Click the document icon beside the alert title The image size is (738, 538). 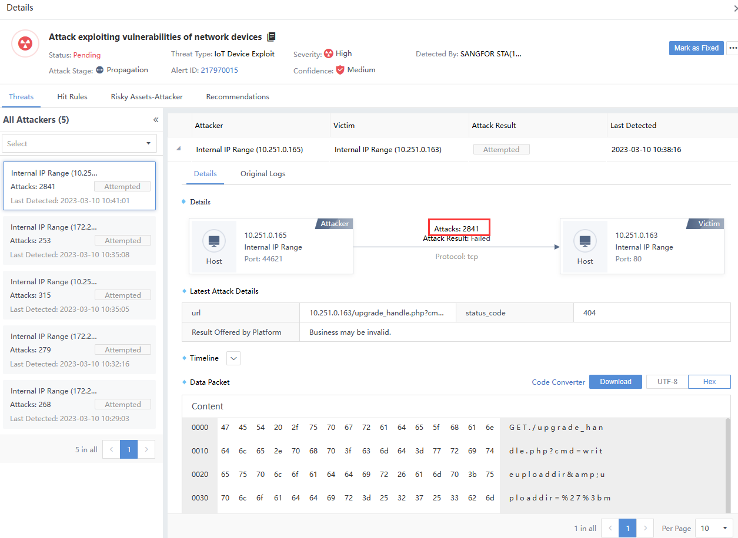[x=271, y=37]
